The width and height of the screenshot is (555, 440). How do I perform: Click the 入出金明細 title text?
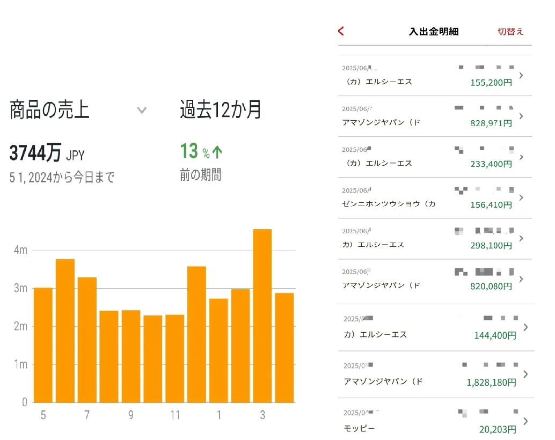(x=434, y=32)
